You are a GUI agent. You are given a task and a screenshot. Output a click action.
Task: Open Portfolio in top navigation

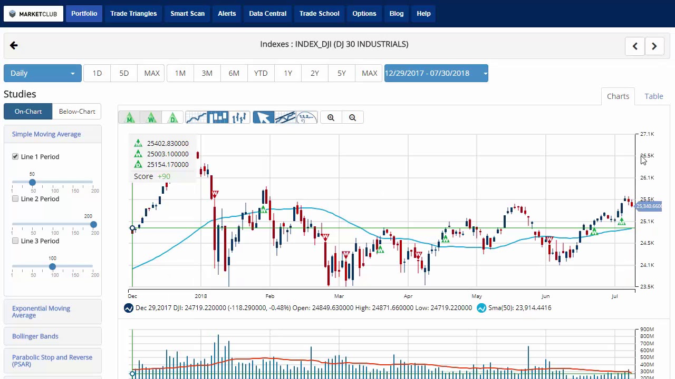[x=84, y=14]
